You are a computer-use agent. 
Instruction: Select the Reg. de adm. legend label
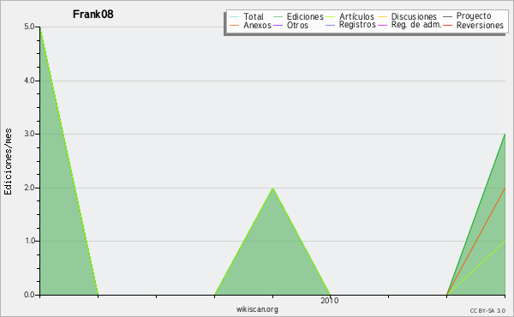pyautogui.click(x=416, y=25)
